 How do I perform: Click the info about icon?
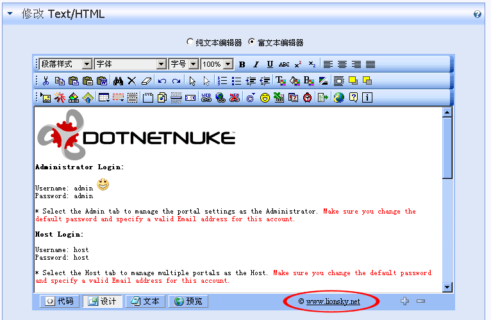click(x=367, y=97)
